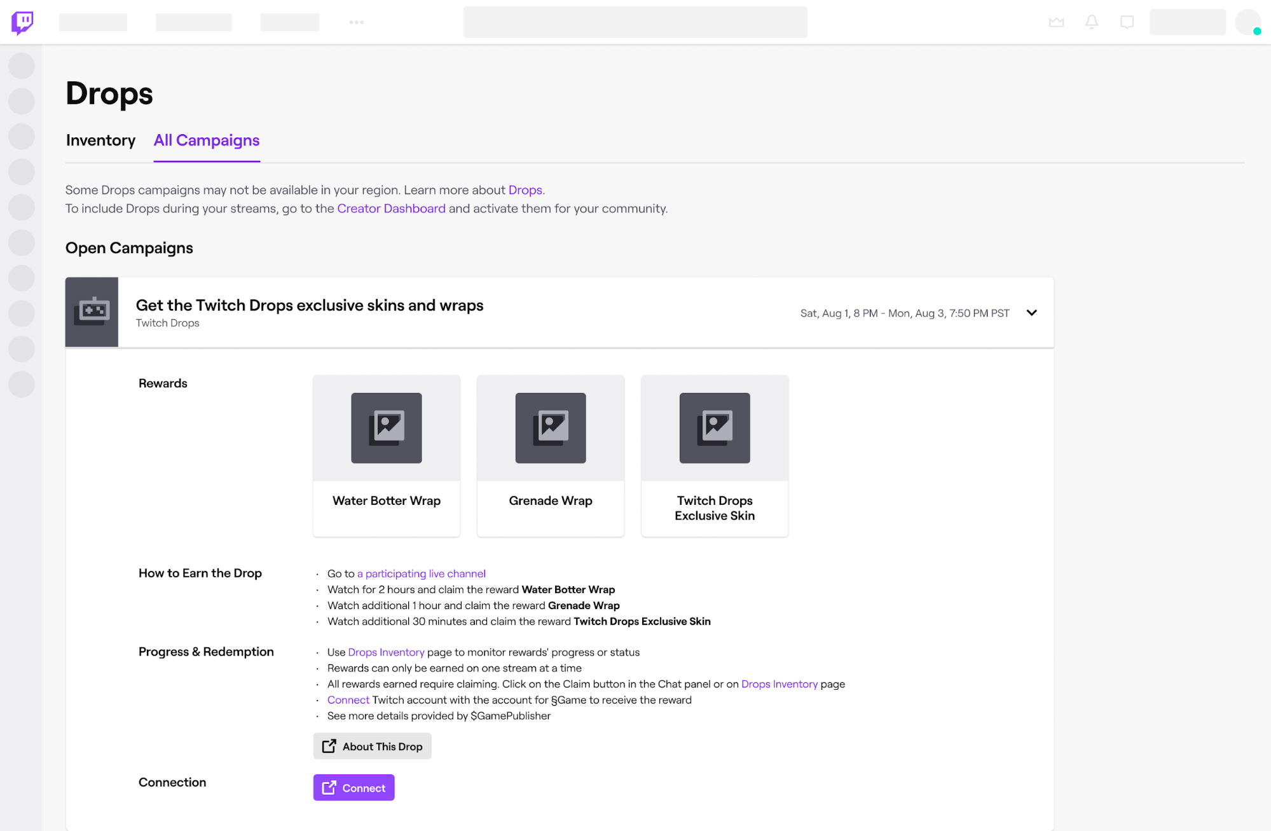Visit a participating live channel link

coord(421,573)
